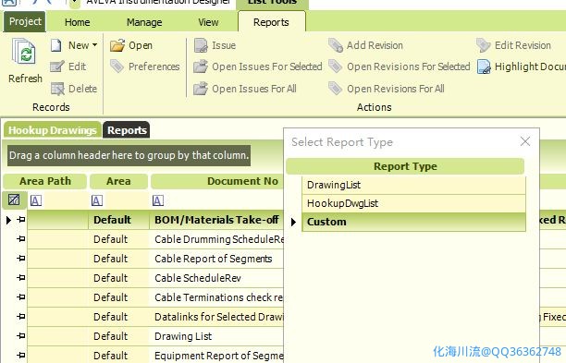Click the Report Type column header
The height and width of the screenshot is (363, 566).
(405, 166)
